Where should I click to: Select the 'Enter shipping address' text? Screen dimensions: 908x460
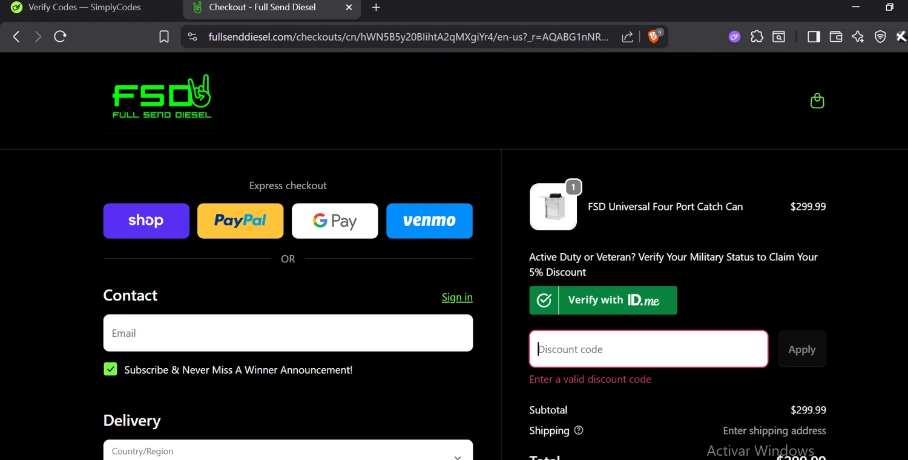click(x=774, y=430)
